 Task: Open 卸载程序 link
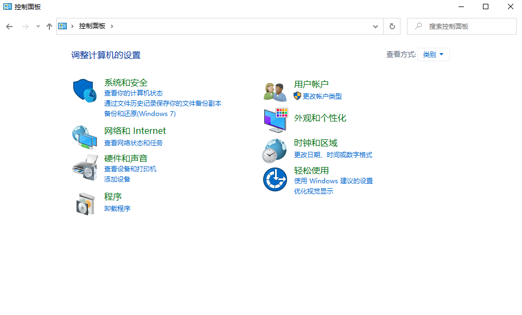tap(117, 208)
